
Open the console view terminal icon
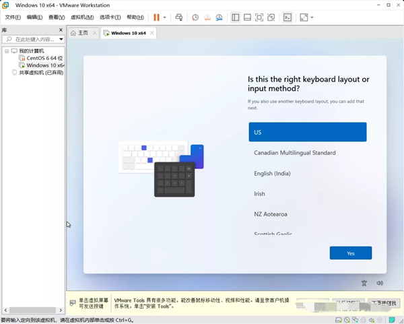pyautogui.click(x=288, y=17)
